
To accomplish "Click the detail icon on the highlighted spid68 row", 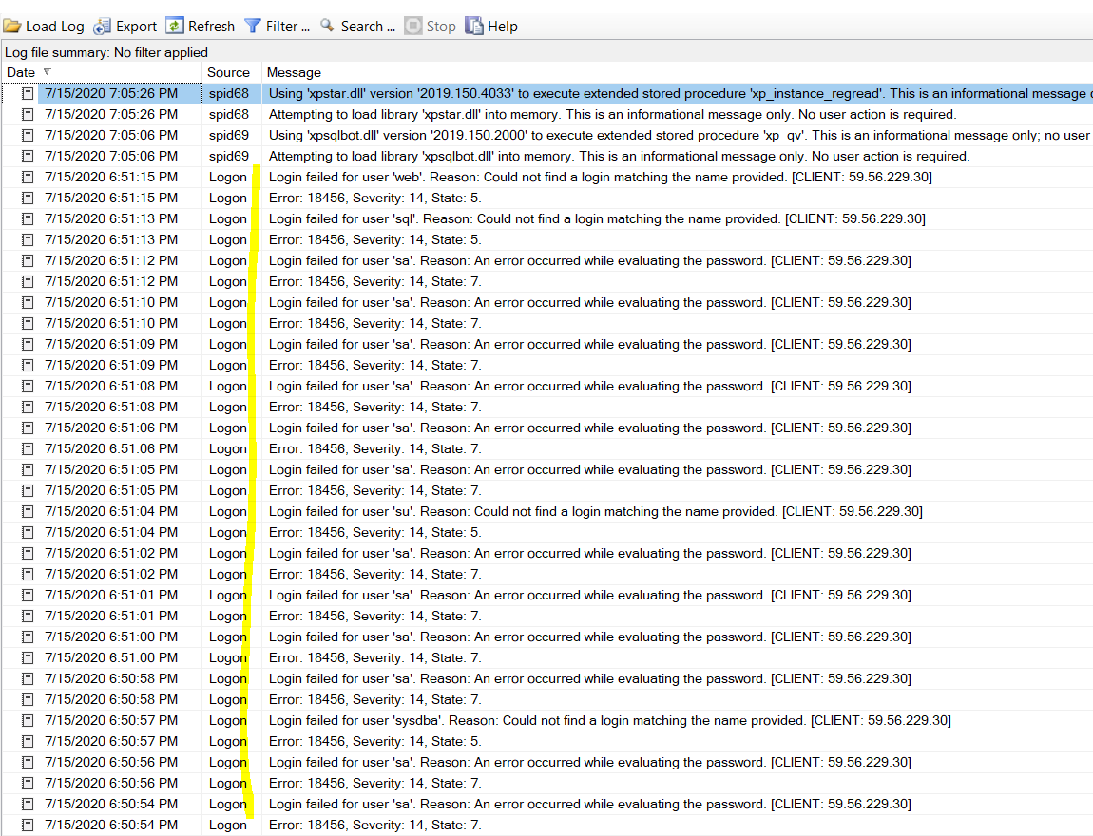I will click(x=26, y=93).
